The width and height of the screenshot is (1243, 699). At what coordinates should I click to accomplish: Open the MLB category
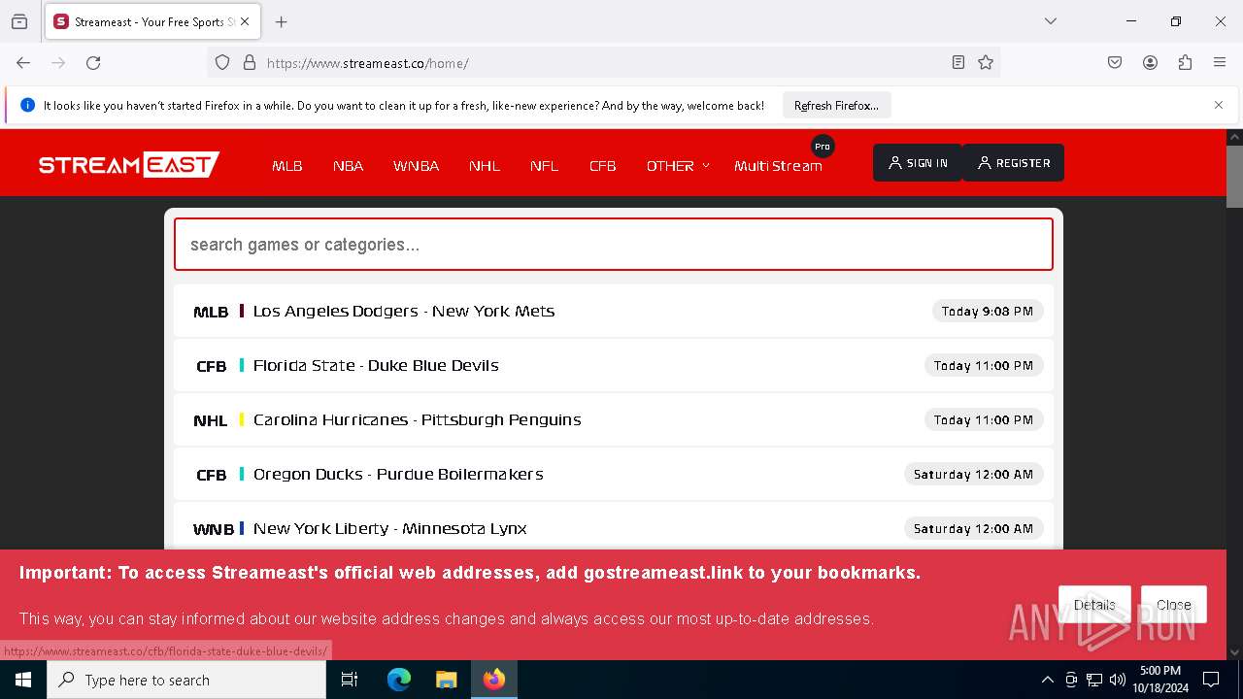(x=287, y=166)
